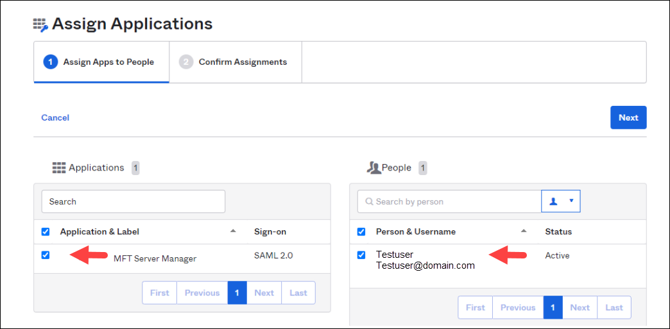The height and width of the screenshot is (329, 670).
Task: Sort by Person & Username arrow
Action: 524,231
